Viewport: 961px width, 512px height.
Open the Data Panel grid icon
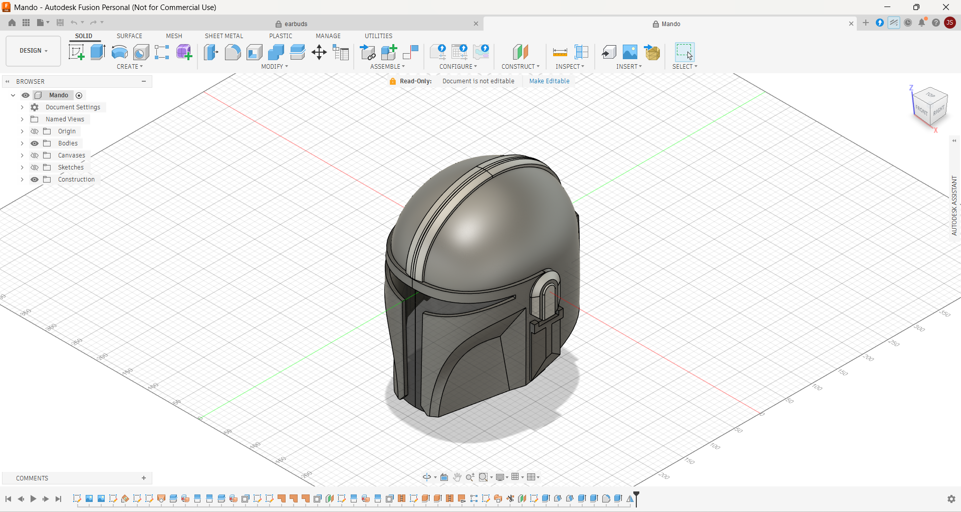pos(26,23)
